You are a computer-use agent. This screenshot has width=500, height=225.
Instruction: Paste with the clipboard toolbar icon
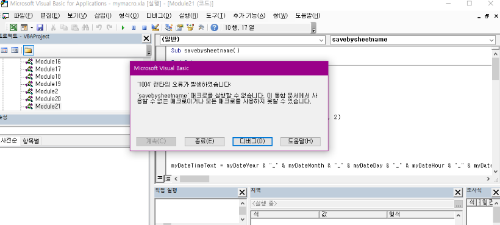(74, 27)
